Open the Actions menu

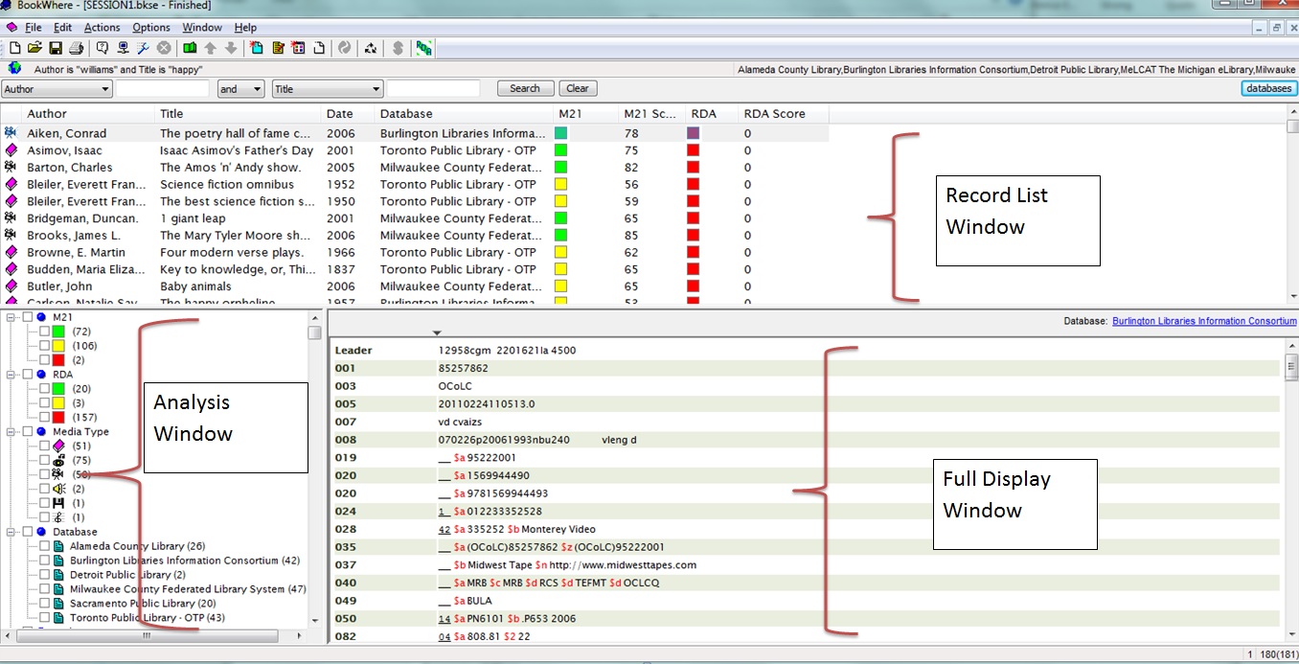click(103, 28)
